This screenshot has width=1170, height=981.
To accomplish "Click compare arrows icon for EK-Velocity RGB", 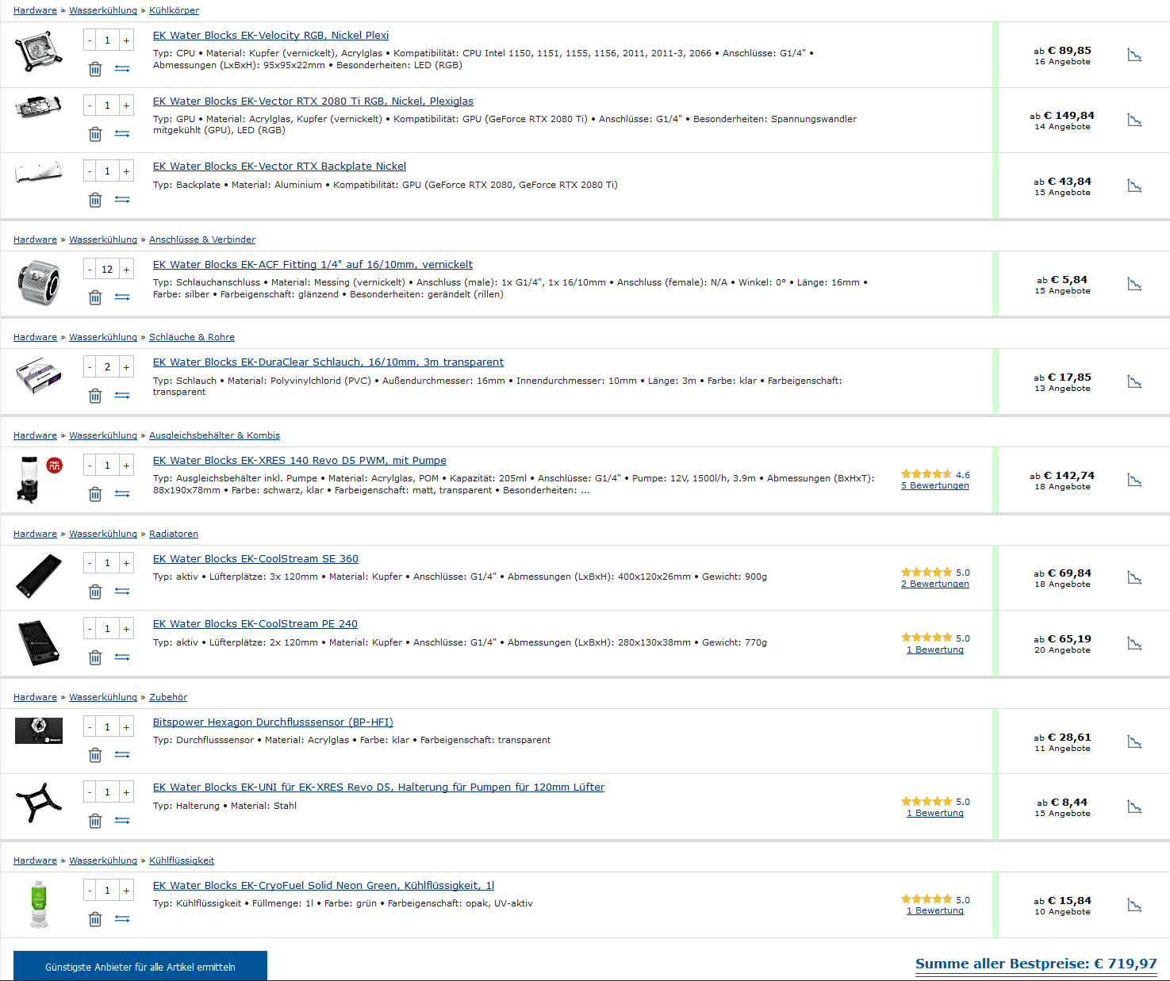I will [x=122, y=69].
